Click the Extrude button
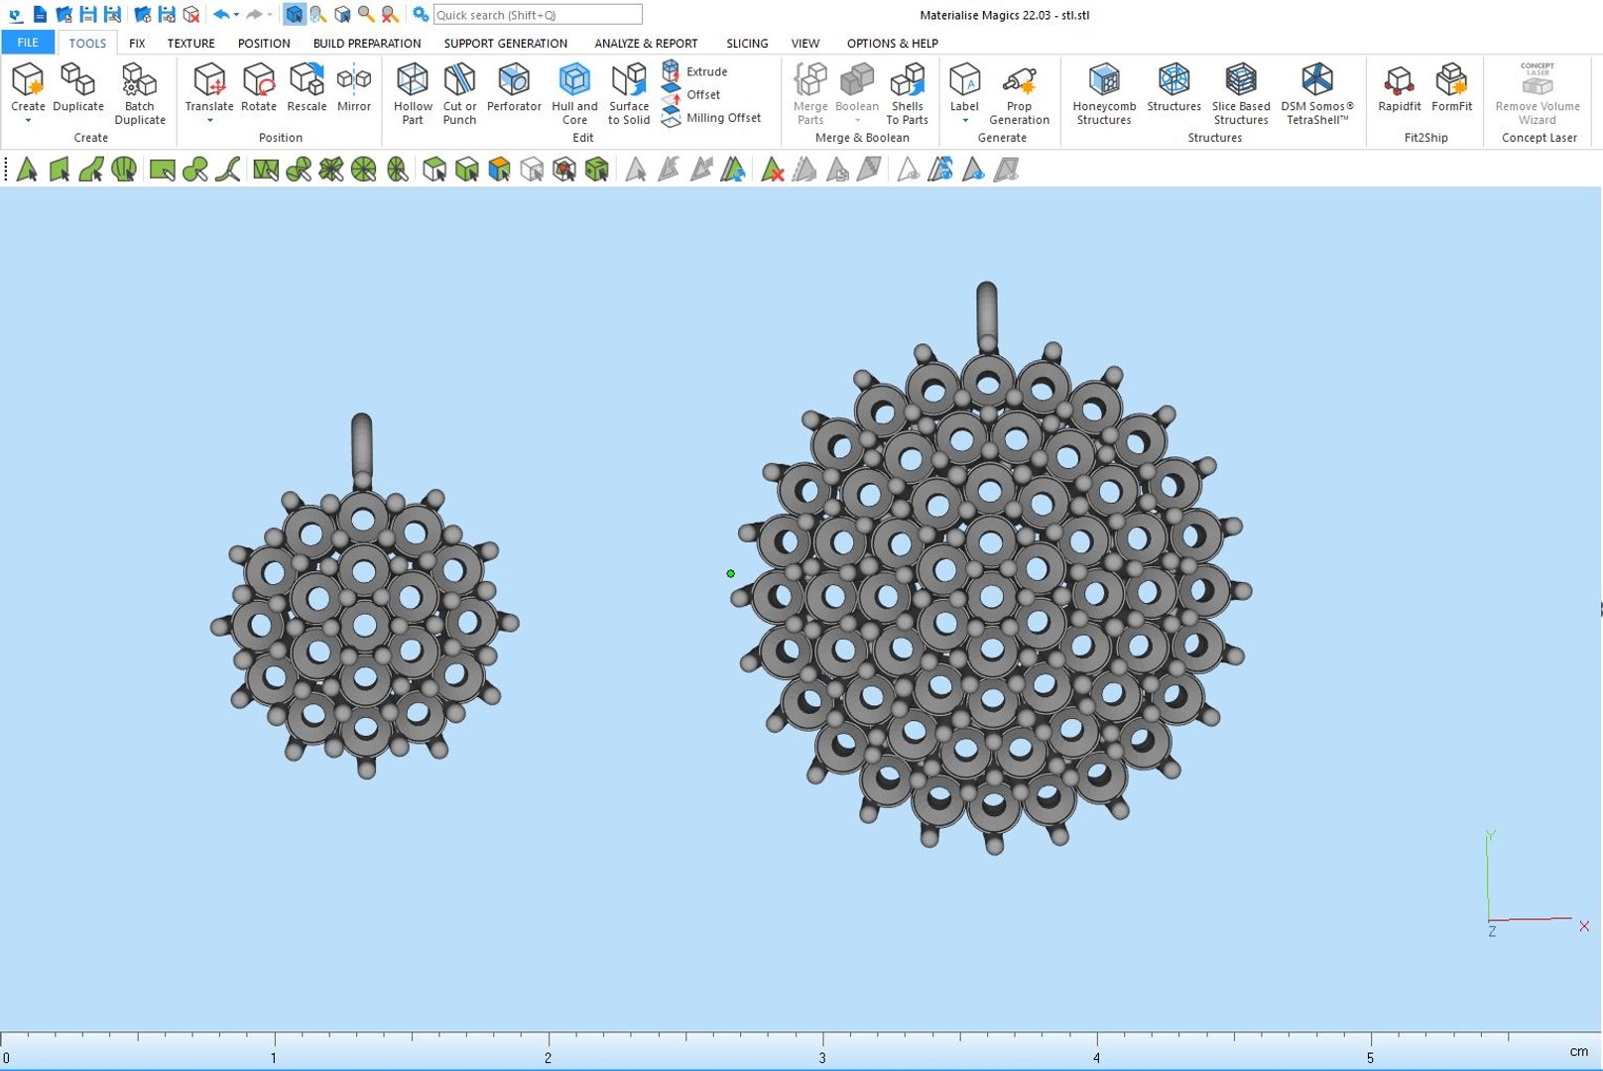This screenshot has height=1071, width=1603. [x=695, y=71]
